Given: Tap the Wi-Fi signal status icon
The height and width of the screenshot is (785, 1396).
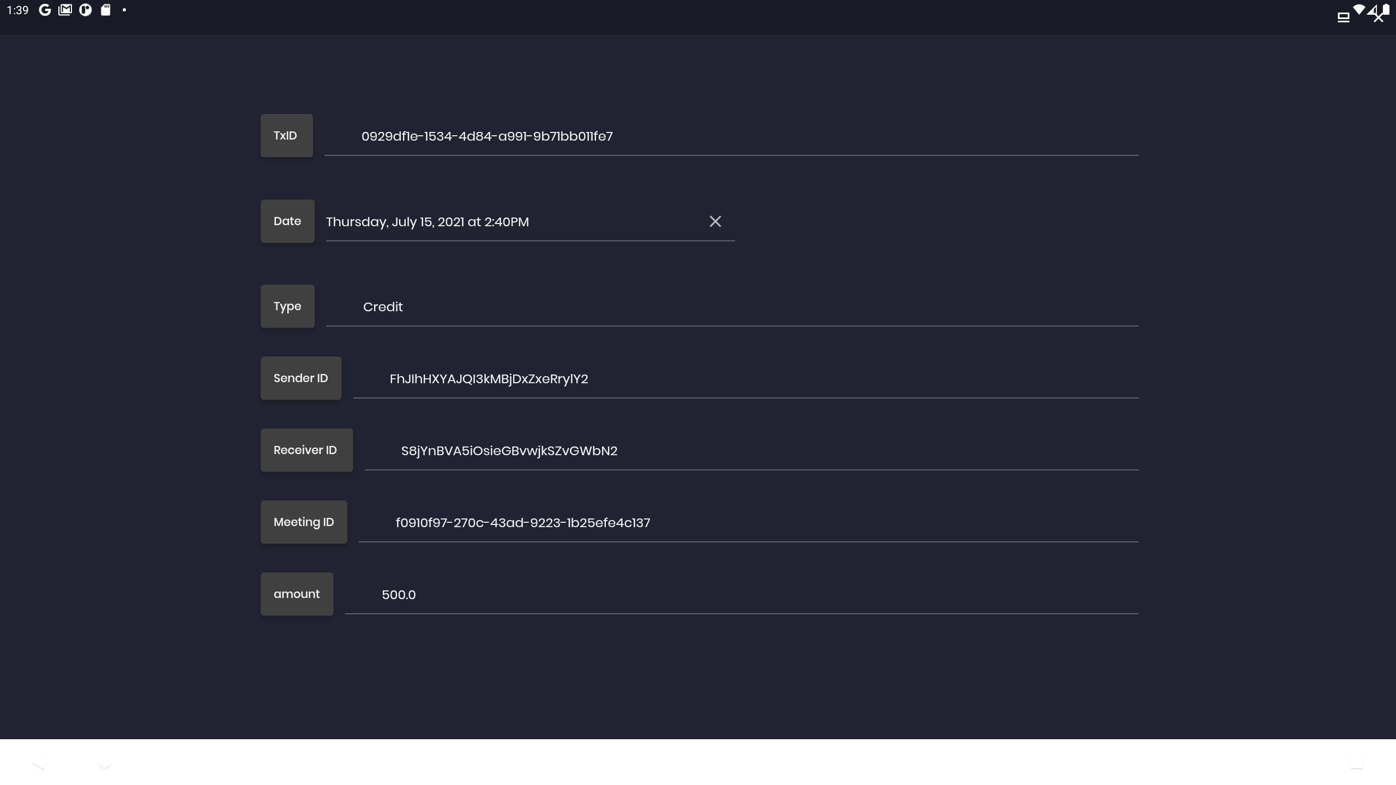Looking at the screenshot, I should 1359,10.
